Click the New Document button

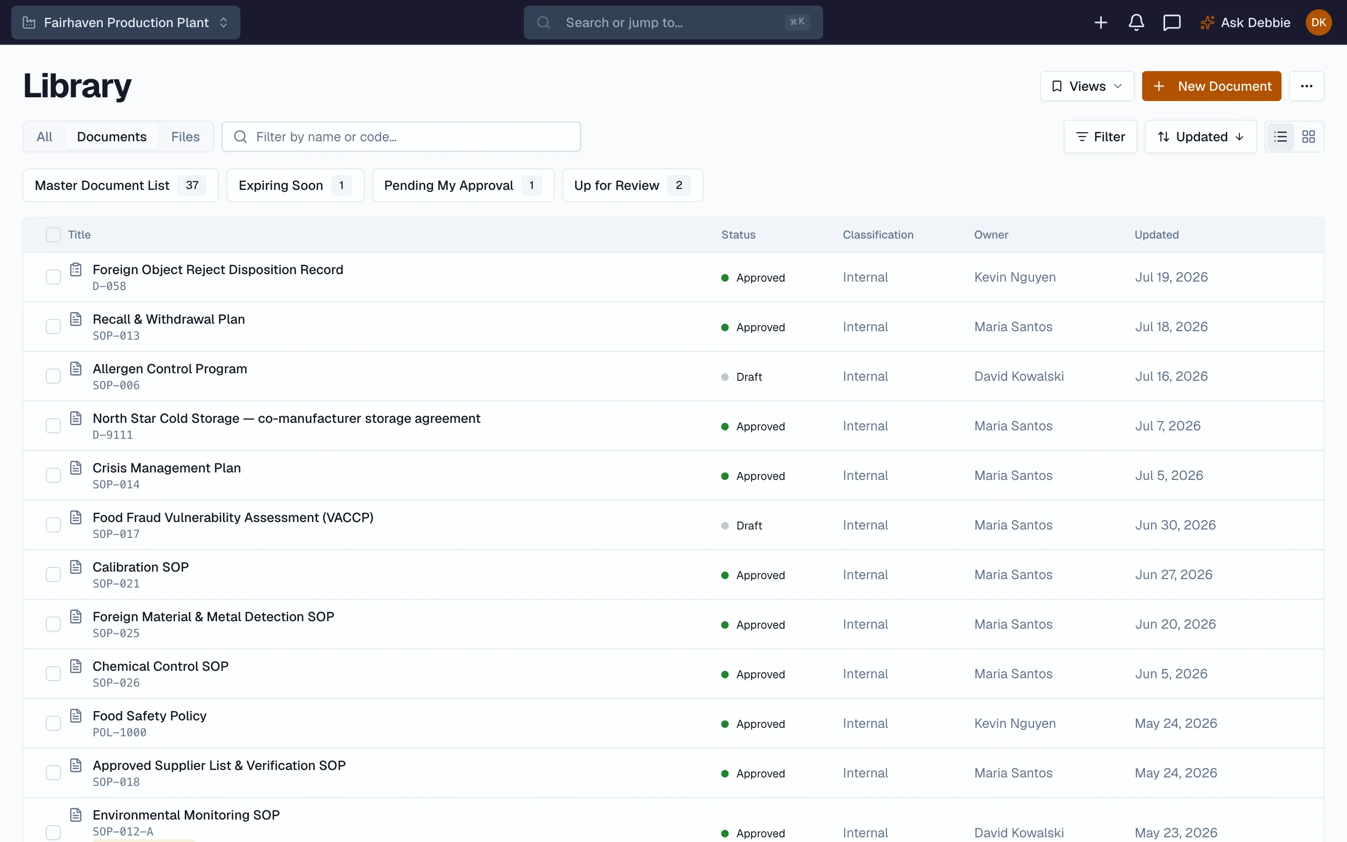1211,86
